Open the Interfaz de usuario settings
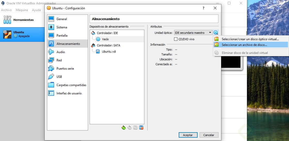This screenshot has width=289, height=141. tap(67, 93)
